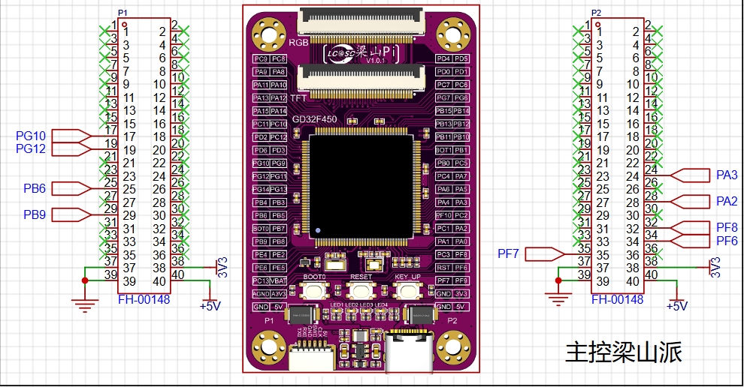Click the USB-C connector on the board image
The width and height of the screenshot is (744, 387).
410,351
